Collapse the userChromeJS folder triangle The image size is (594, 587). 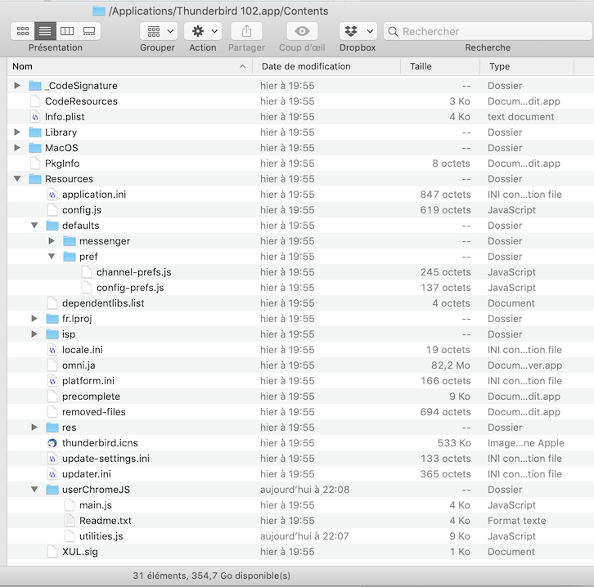[34, 490]
